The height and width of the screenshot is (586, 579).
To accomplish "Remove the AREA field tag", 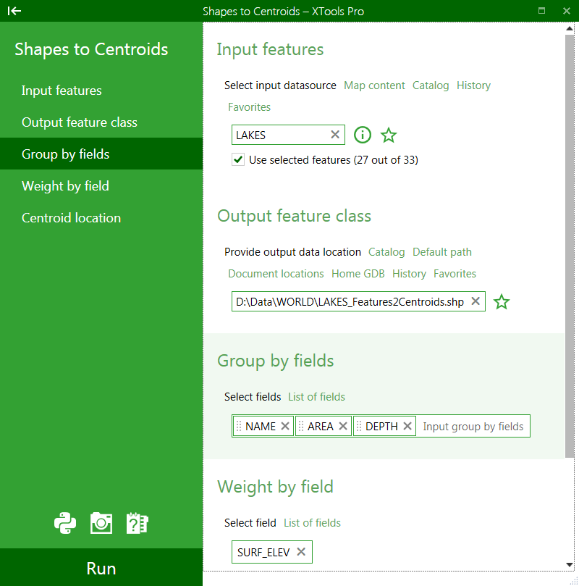I will (343, 426).
